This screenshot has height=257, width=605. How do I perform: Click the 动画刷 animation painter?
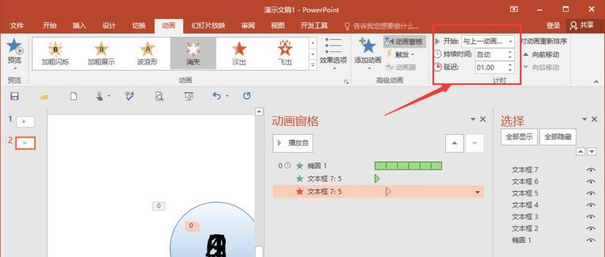(400, 67)
